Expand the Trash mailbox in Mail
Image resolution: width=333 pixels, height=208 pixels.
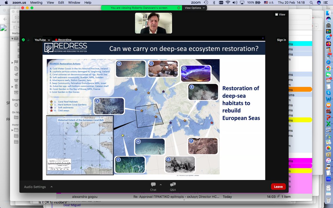click(x=12, y=86)
